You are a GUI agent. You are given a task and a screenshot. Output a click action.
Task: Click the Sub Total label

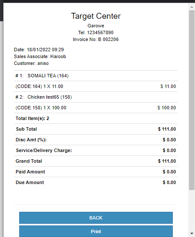click(x=26, y=129)
